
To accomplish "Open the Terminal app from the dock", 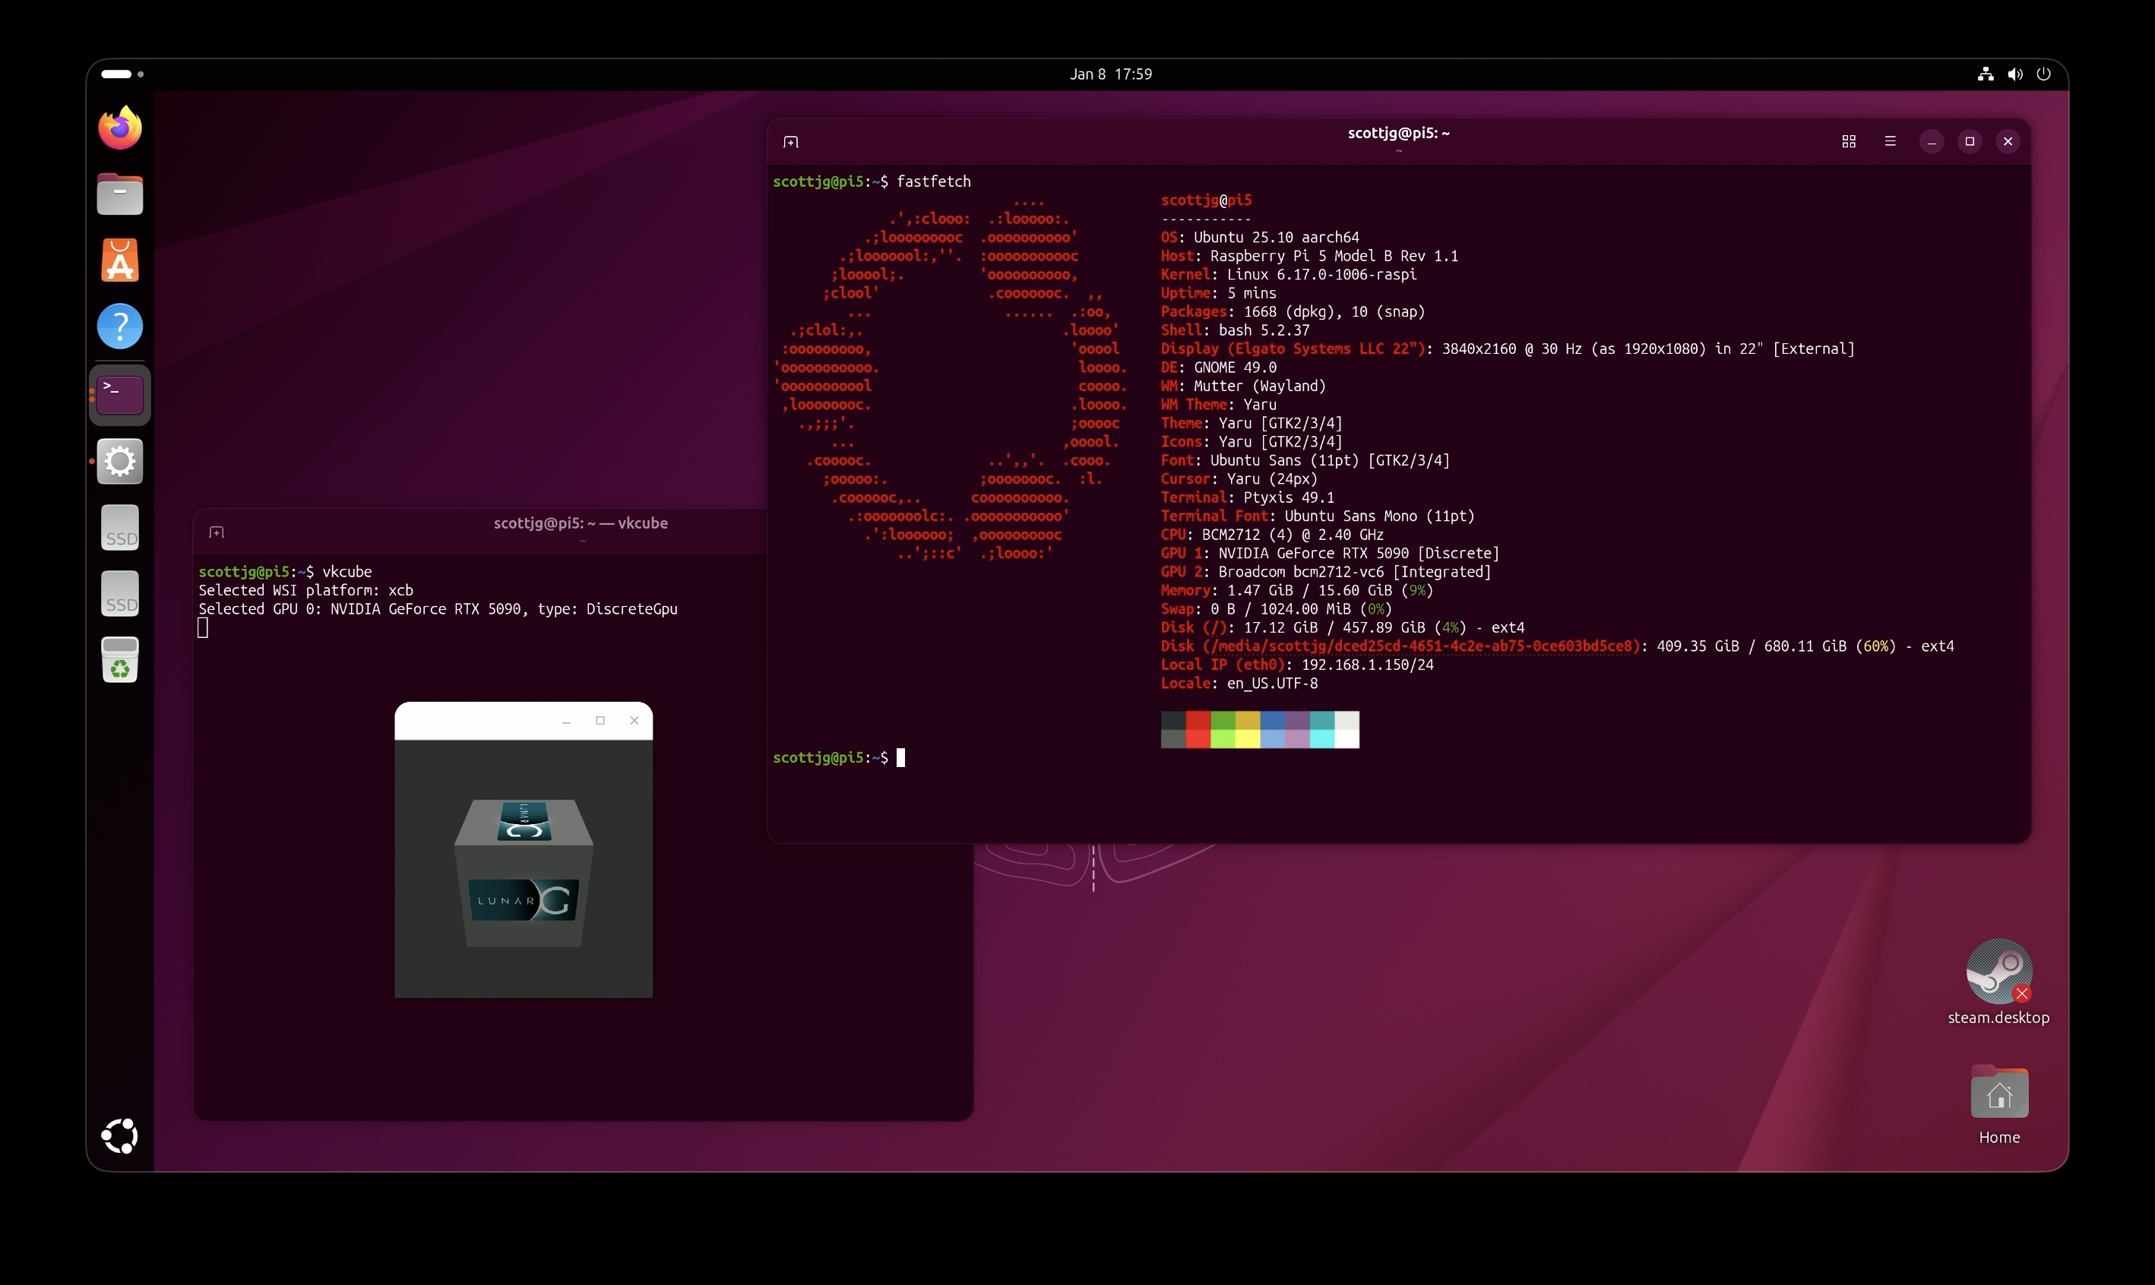I will tap(119, 394).
